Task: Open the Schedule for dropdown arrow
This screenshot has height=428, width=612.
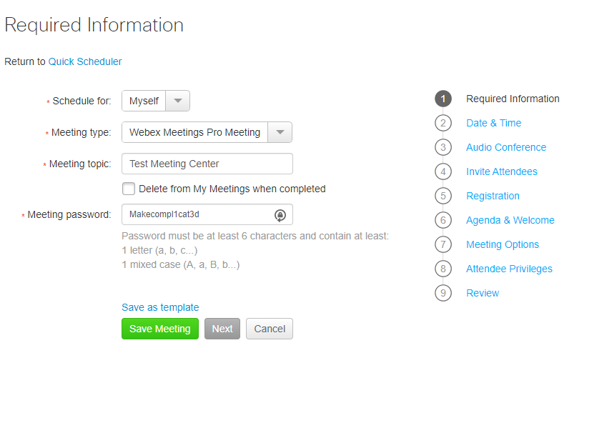Action: pyautogui.click(x=177, y=101)
